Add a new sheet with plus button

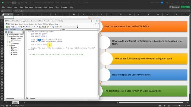pos(24,103)
